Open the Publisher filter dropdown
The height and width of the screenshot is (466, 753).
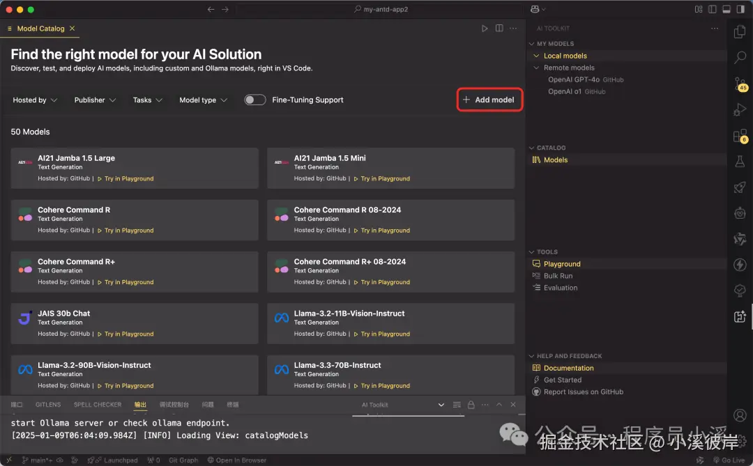pos(95,100)
